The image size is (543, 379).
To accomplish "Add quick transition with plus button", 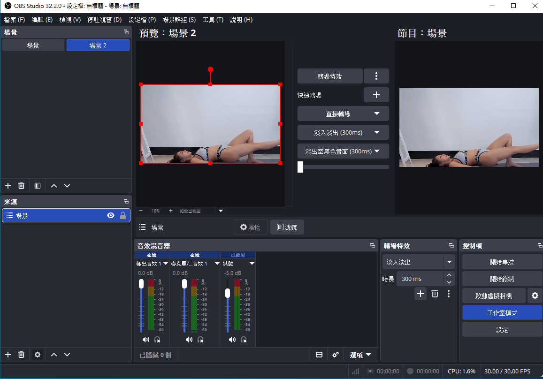I will (x=376, y=95).
